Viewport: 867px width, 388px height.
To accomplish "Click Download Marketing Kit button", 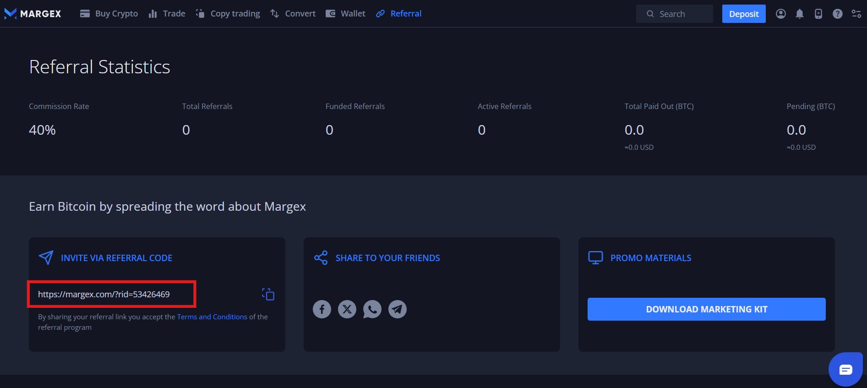I will [x=707, y=309].
